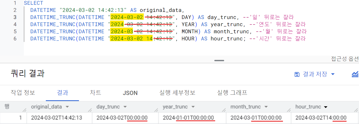Click row number 1 in results table
This screenshot has height=124, width=359.
click(20, 118)
